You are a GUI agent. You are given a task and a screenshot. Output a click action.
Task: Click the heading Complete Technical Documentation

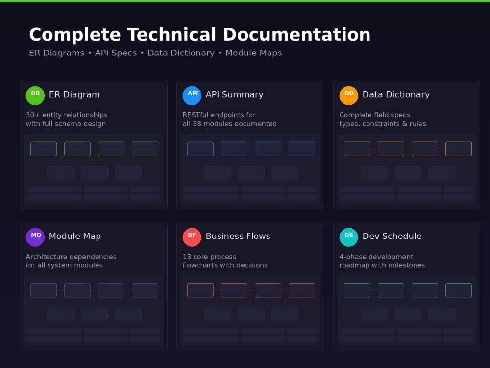[200, 35]
